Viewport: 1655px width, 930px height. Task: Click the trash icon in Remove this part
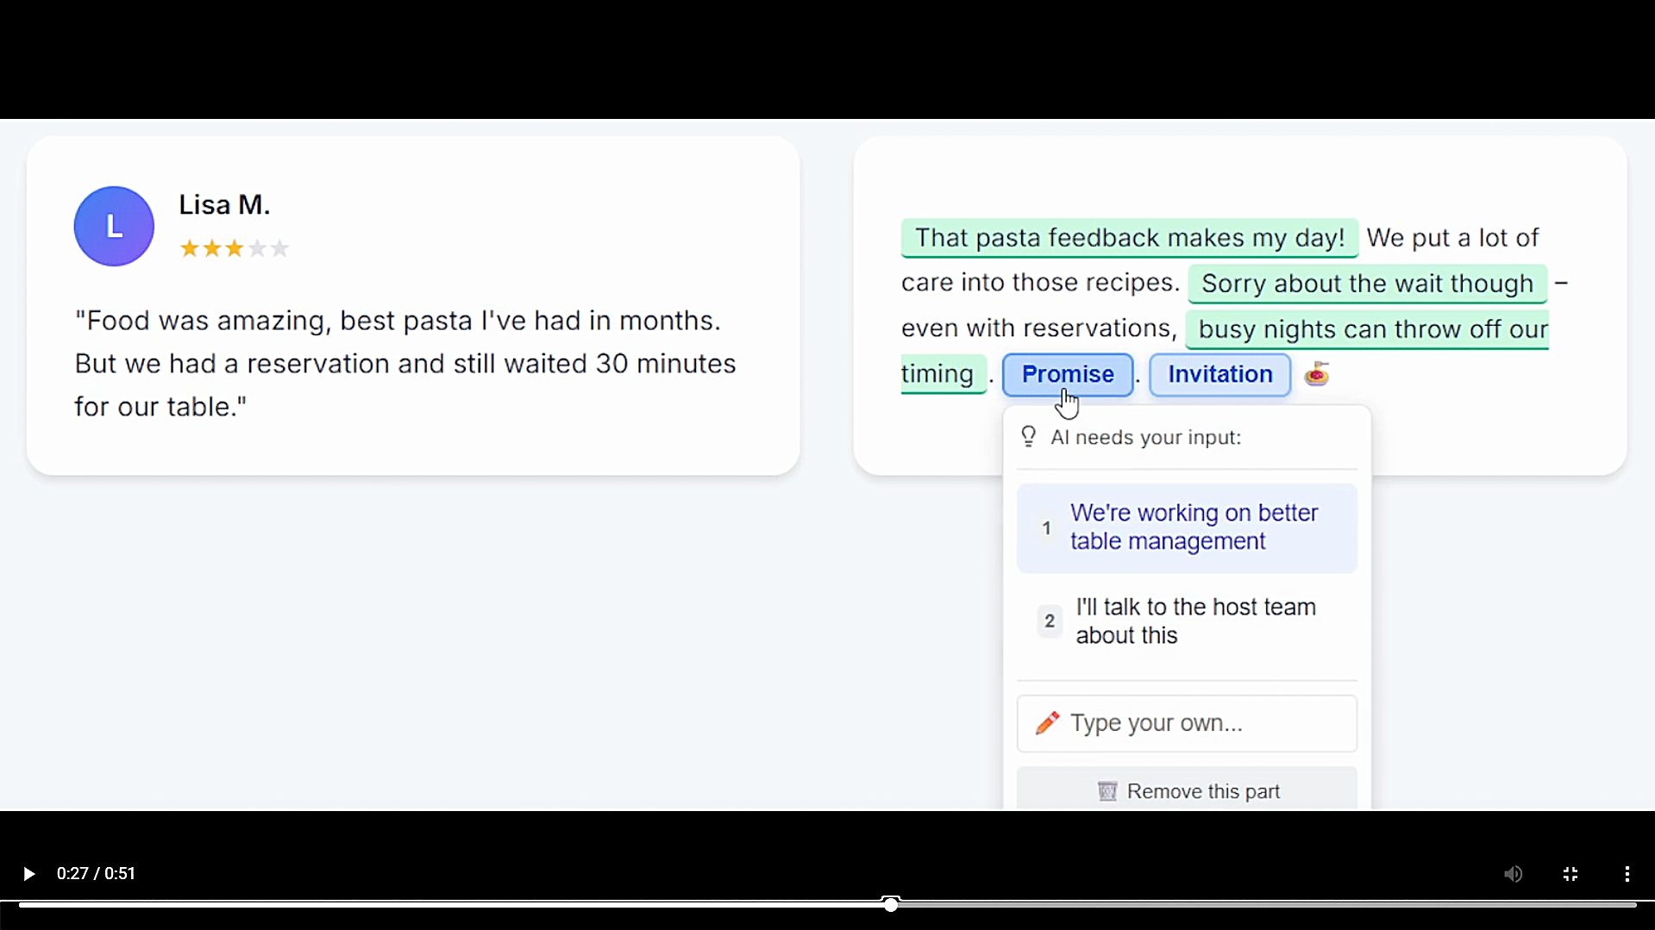click(1107, 791)
